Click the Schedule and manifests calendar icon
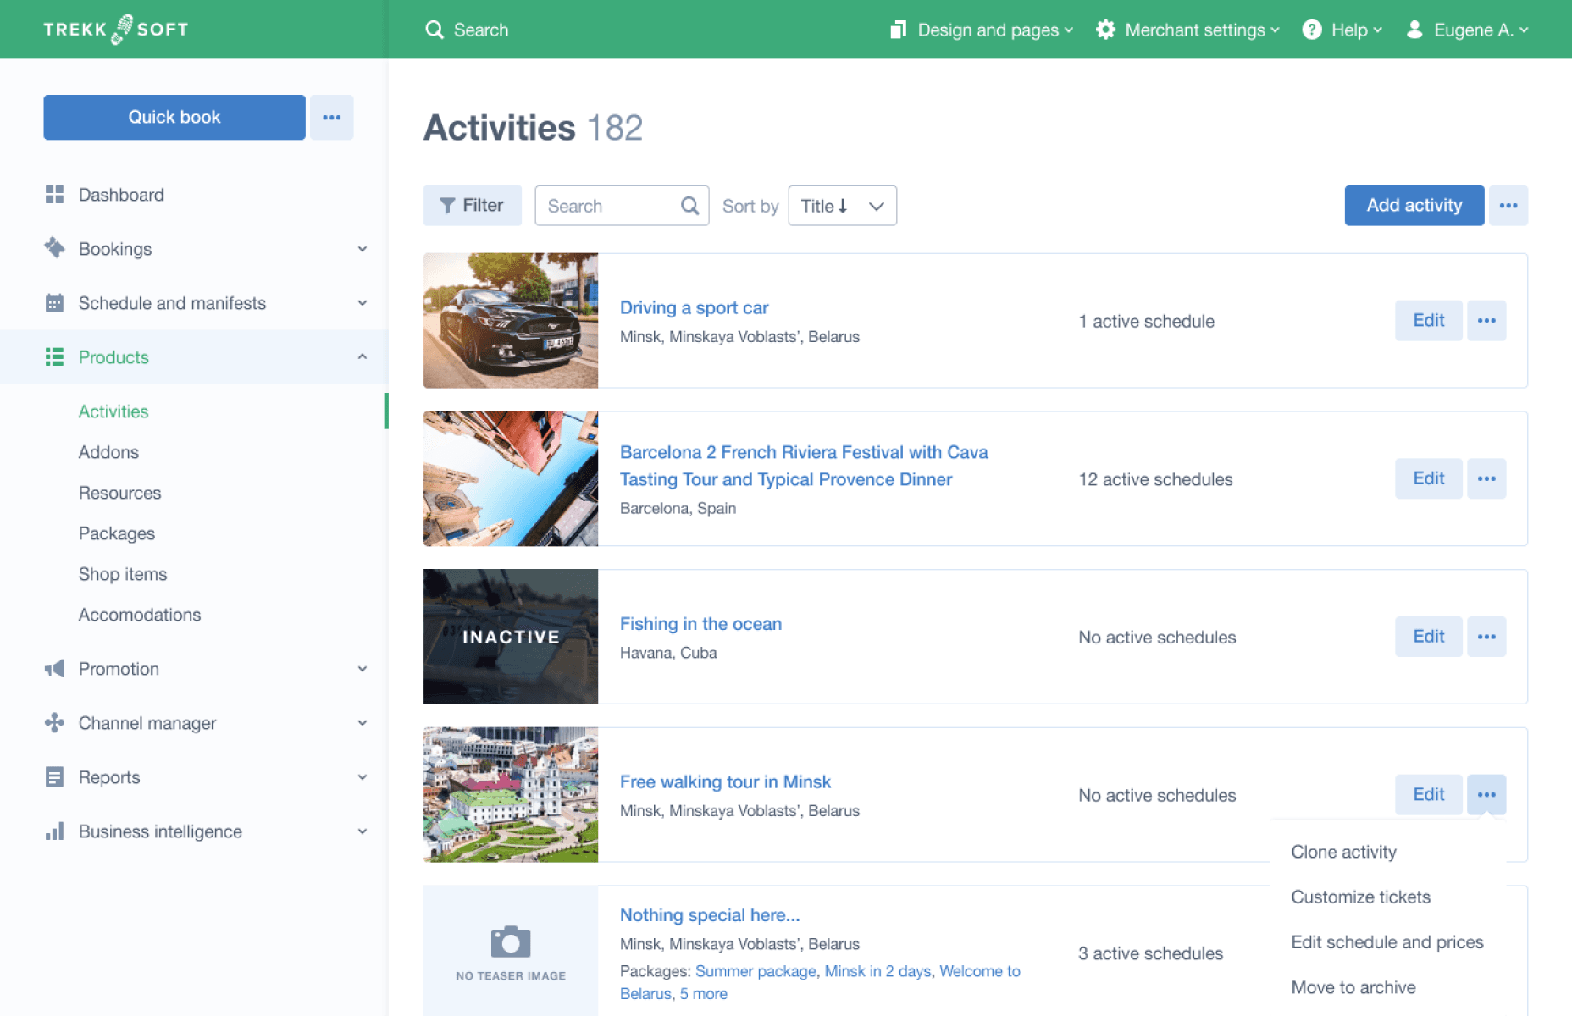The height and width of the screenshot is (1016, 1572). (x=54, y=303)
